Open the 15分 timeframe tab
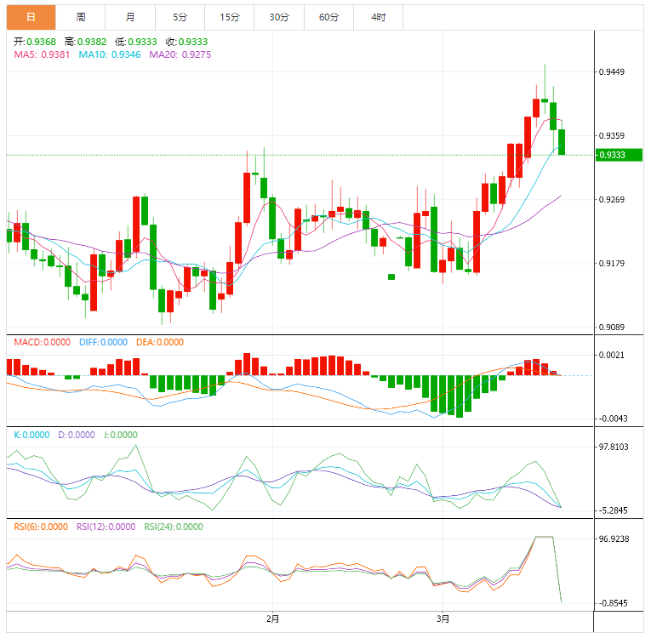651x644 pixels. (x=230, y=17)
